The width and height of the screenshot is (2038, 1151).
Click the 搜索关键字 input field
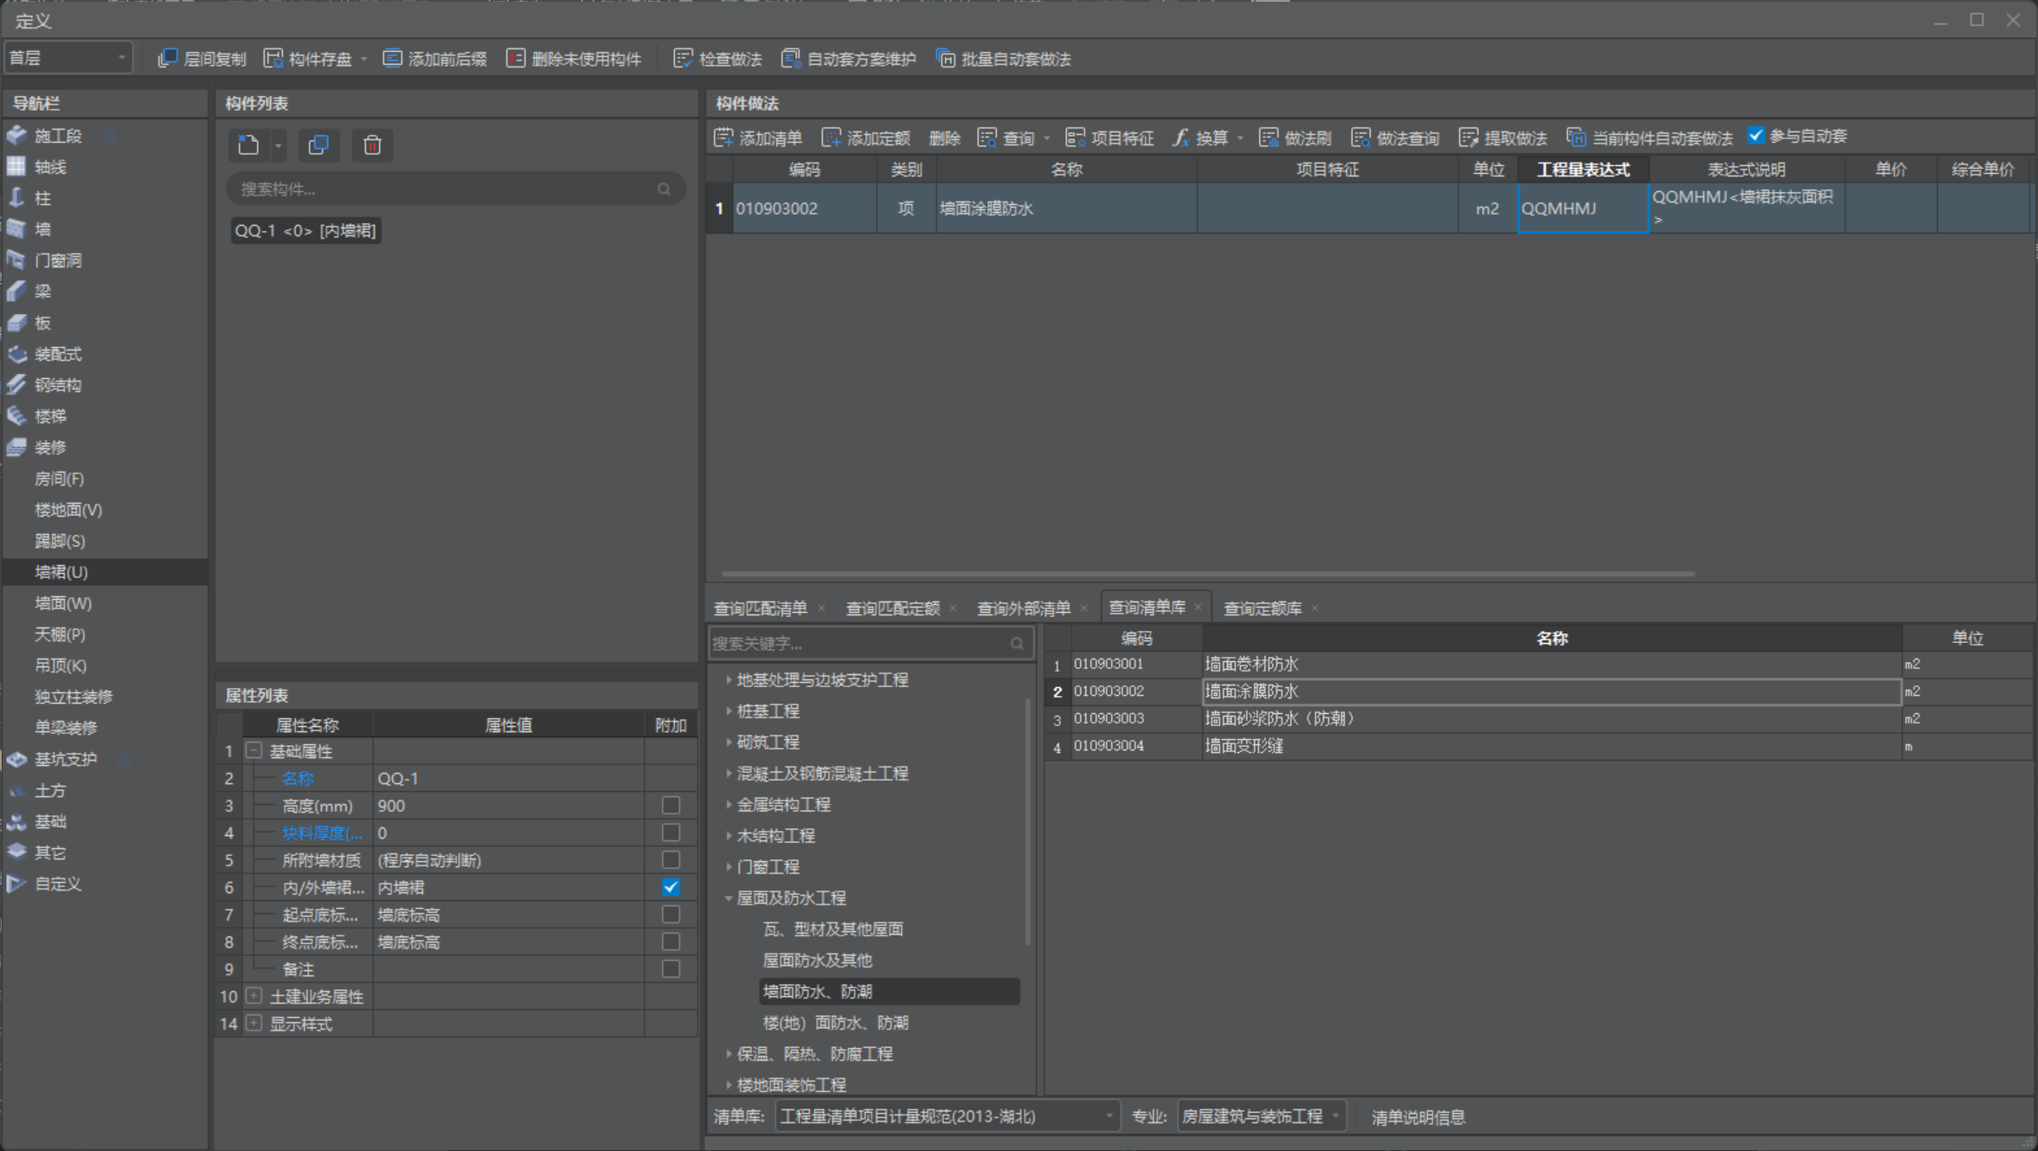click(x=871, y=643)
